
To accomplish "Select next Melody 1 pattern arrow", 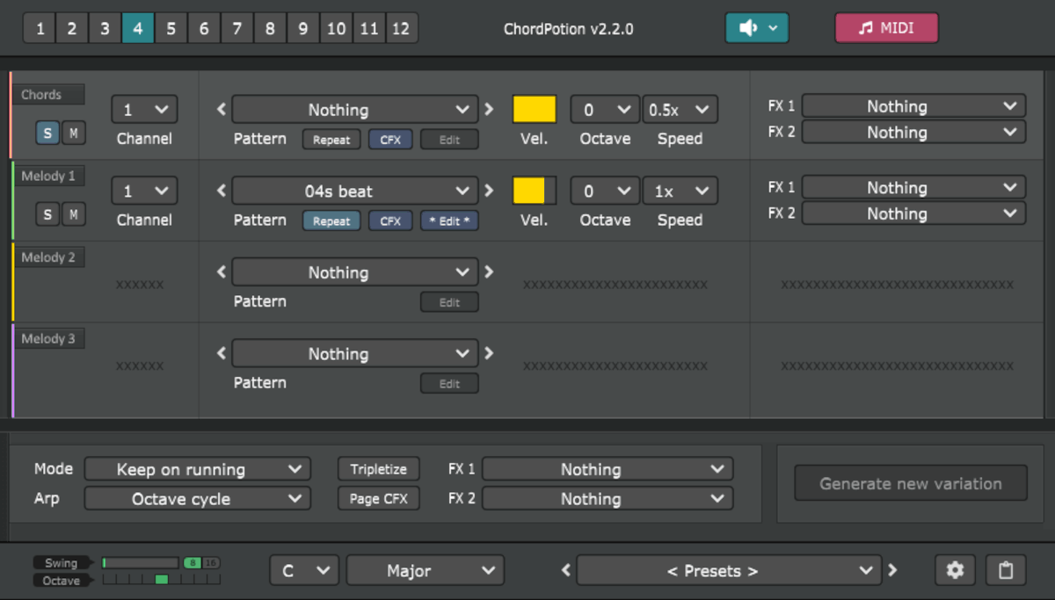I will (x=489, y=191).
